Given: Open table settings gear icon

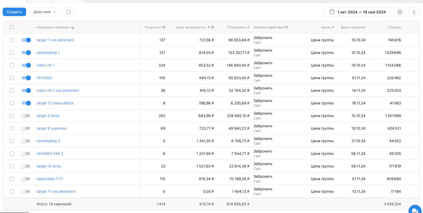Looking at the screenshot, I should [x=400, y=12].
